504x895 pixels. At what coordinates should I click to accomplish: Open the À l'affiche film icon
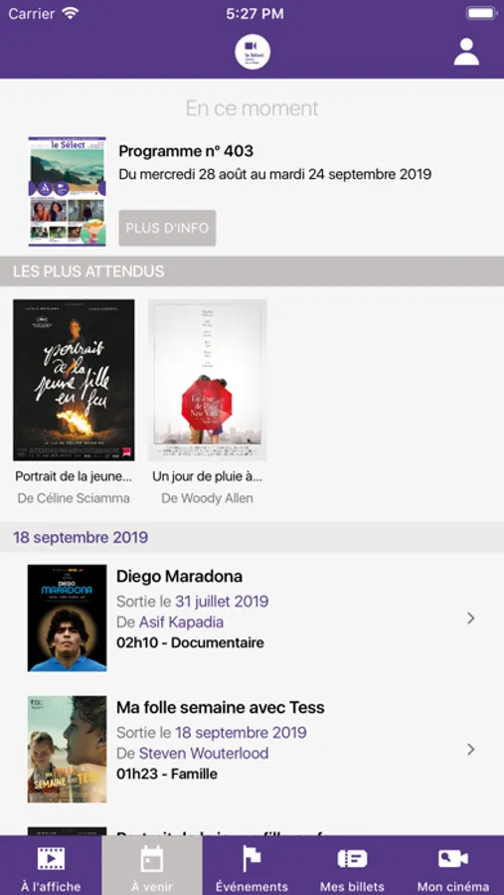point(51,859)
